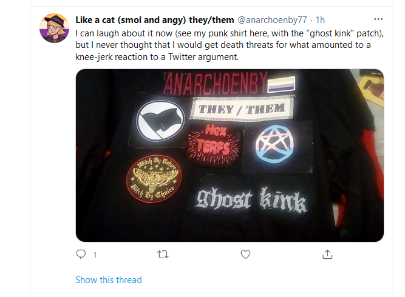The height and width of the screenshot is (297, 405).
Task: Open the cartoon profile avatar of anarchoenby77
Action: (x=54, y=28)
